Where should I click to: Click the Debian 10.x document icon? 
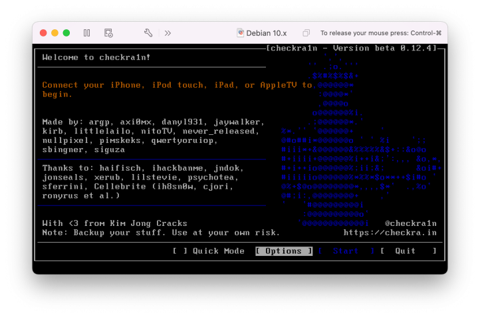point(240,33)
